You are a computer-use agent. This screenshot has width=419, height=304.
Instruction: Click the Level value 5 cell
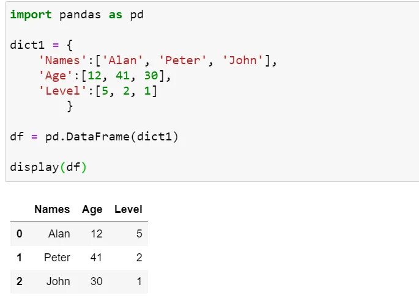[x=139, y=234]
